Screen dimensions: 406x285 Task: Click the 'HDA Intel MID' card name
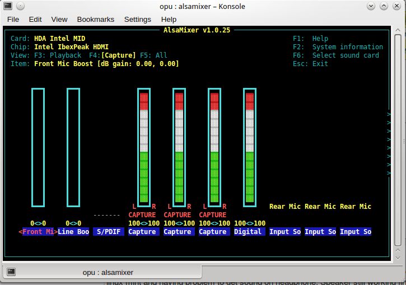pos(59,39)
